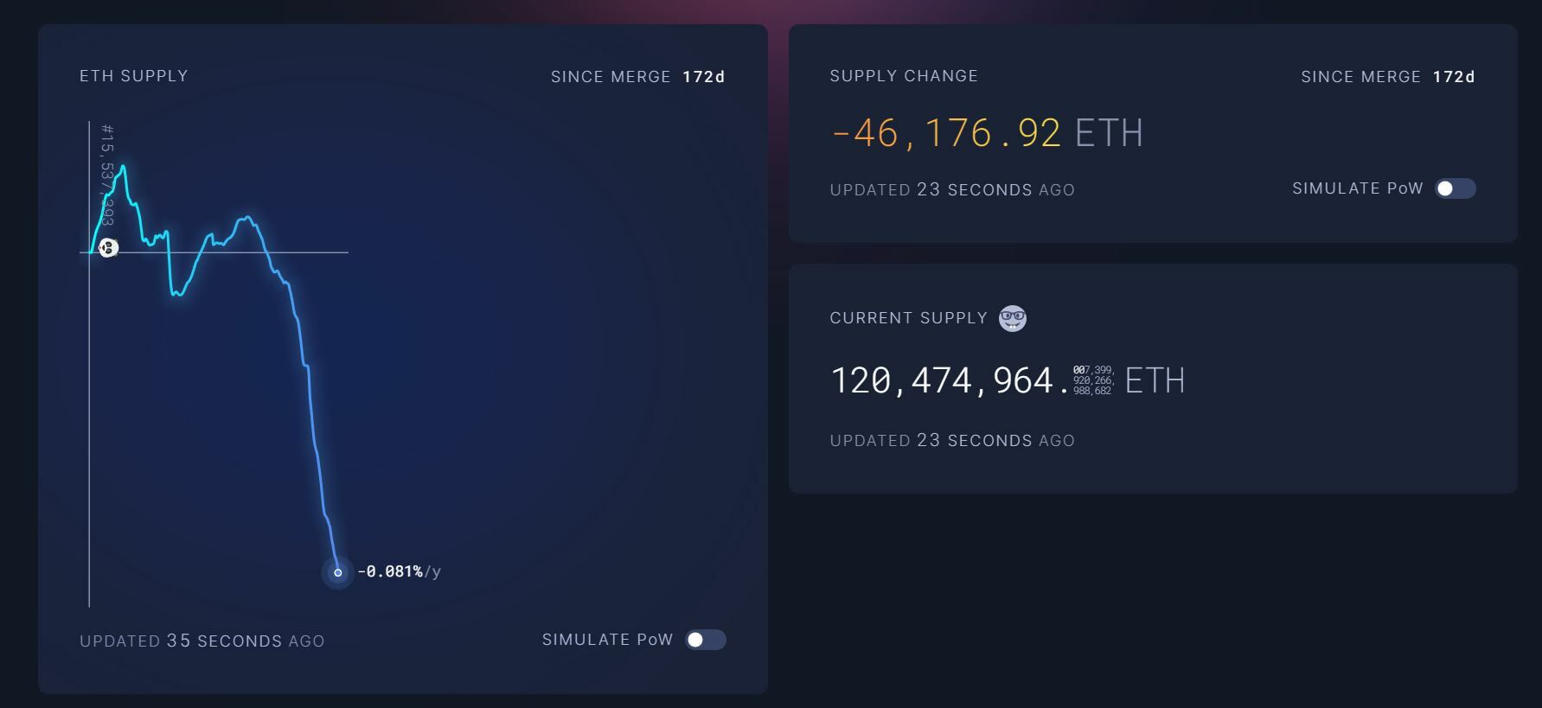1542x708 pixels.
Task: Click the -46,176.92 supply change value
Action: [x=945, y=133]
